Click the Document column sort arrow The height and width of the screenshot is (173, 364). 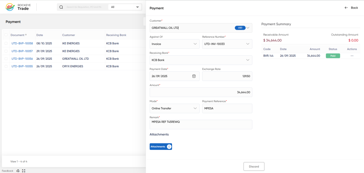26,35
